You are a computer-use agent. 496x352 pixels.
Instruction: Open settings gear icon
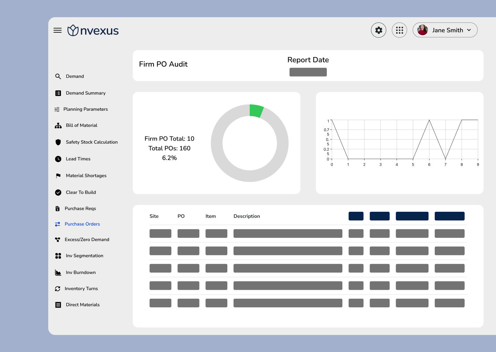[379, 30]
